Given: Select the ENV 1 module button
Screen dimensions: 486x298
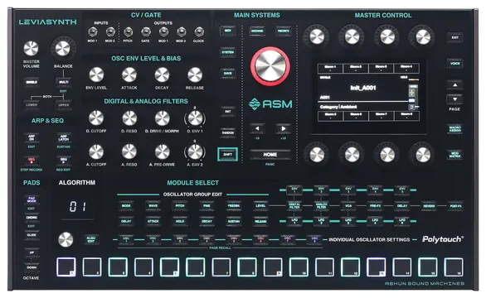Looking at the screenshot, I should tap(294, 190).
